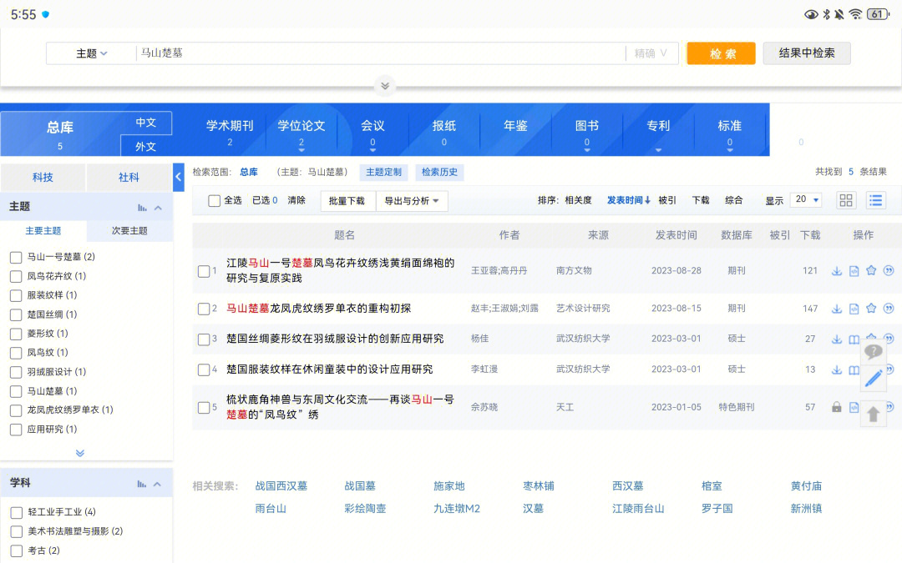
Task: Sort results by 发表时间
Action: 628,200
